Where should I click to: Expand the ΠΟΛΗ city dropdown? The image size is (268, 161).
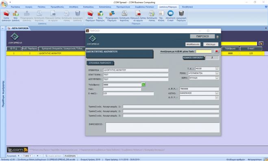coord(217,73)
